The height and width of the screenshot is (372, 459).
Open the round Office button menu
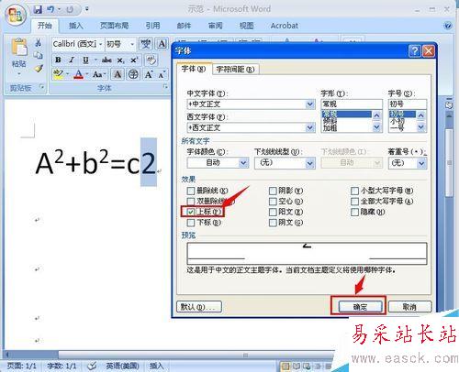16,15
